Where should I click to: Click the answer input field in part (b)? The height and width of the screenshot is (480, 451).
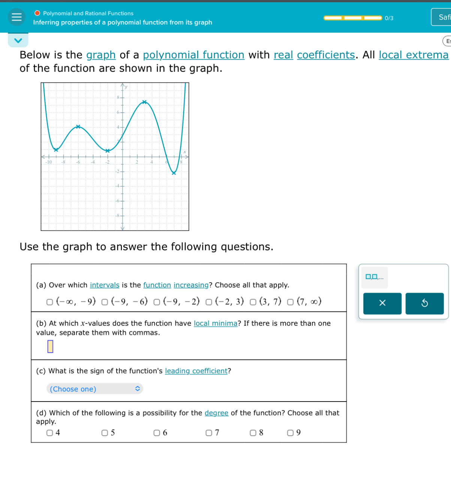tap(49, 346)
